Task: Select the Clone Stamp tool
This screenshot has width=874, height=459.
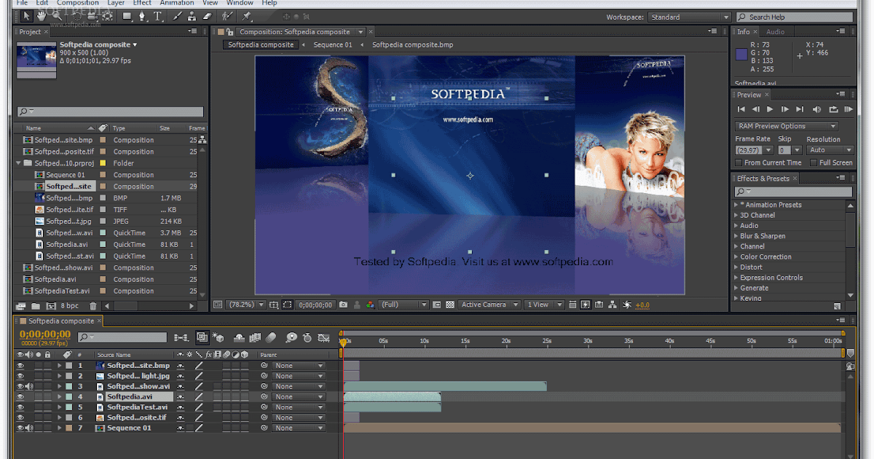Action: click(x=192, y=16)
